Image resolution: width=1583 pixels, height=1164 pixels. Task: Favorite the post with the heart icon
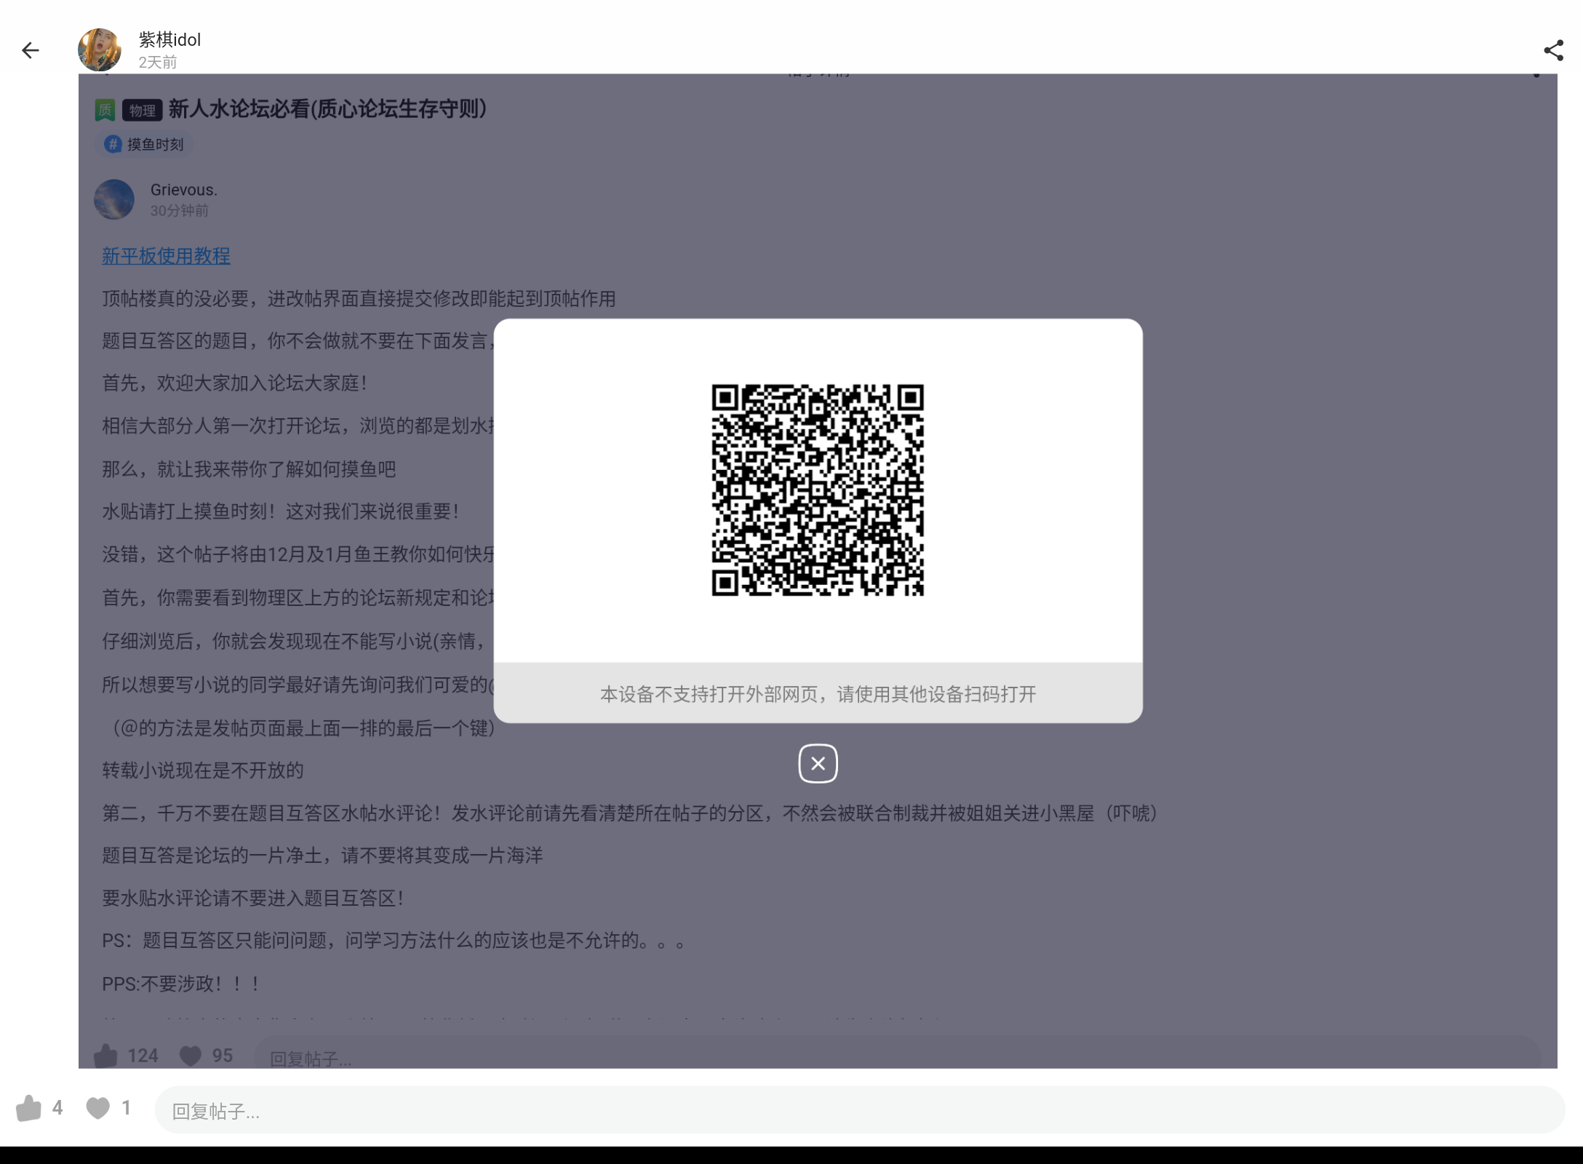(97, 1108)
